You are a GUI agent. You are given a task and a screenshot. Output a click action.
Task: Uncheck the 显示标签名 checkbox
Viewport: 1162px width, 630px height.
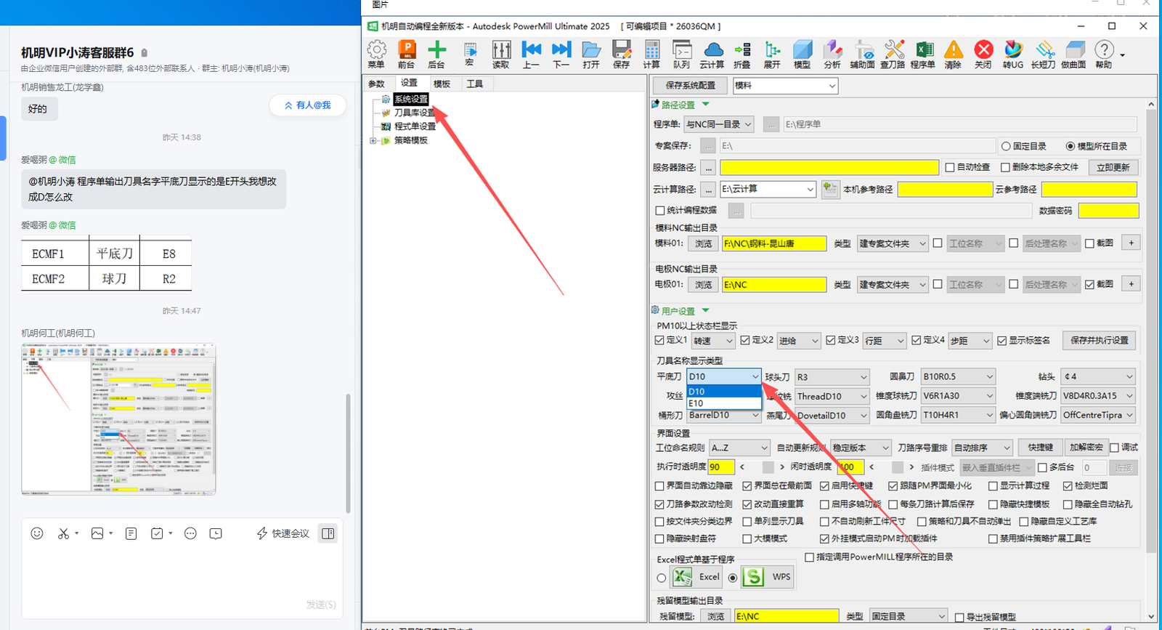click(1001, 340)
